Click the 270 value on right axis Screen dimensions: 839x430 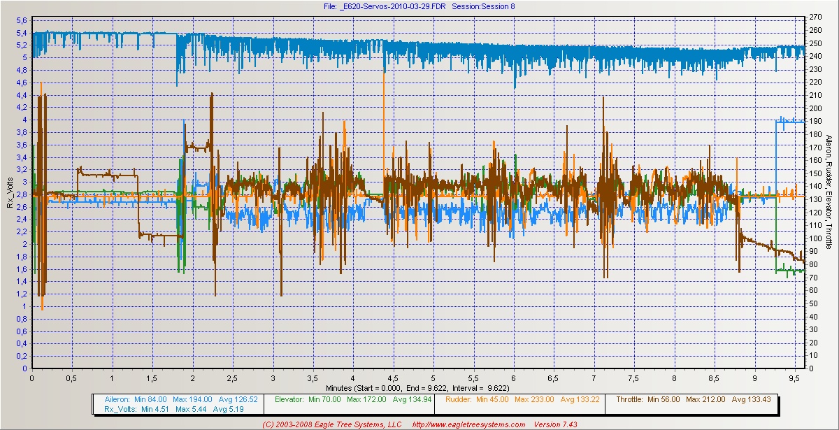pos(814,17)
